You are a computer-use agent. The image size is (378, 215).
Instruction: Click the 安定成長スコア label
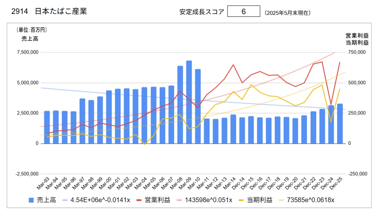click(x=202, y=12)
